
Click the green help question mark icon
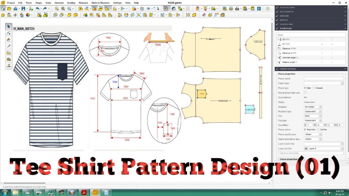tap(268, 9)
